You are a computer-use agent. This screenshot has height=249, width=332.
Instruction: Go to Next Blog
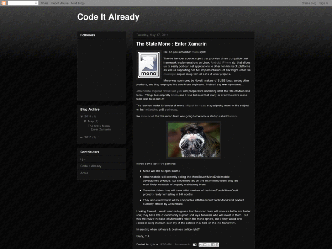pyautogui.click(x=78, y=3)
